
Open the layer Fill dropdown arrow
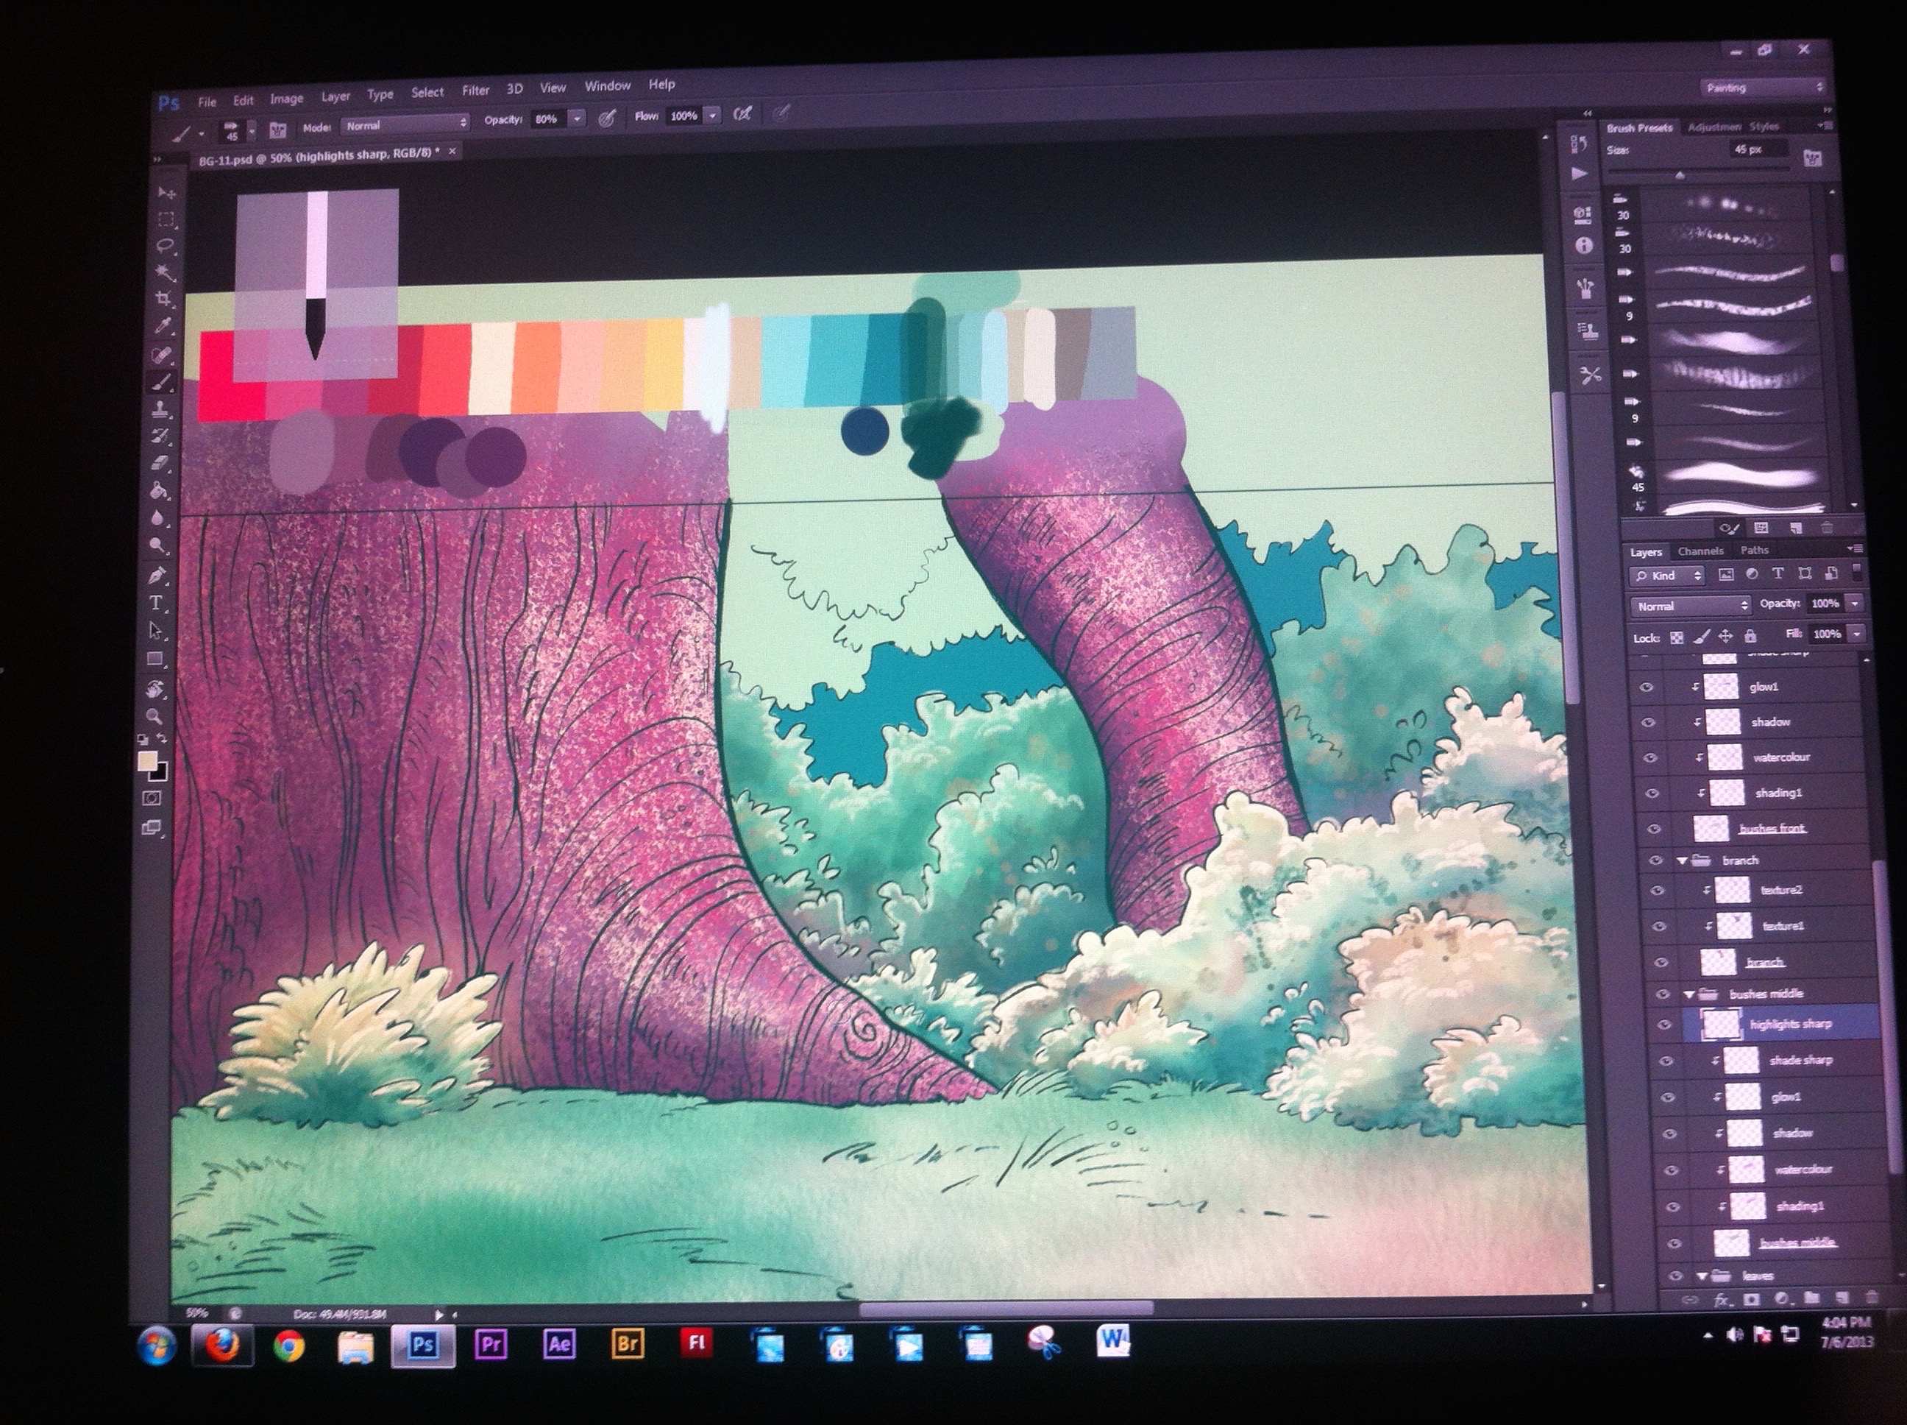coord(1857,633)
